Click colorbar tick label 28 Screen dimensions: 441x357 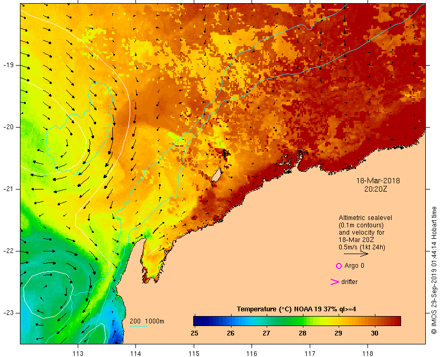click(302, 333)
